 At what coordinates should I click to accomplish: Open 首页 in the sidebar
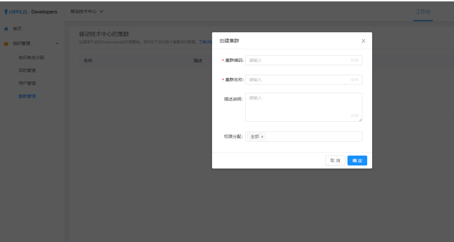pyautogui.click(x=17, y=29)
